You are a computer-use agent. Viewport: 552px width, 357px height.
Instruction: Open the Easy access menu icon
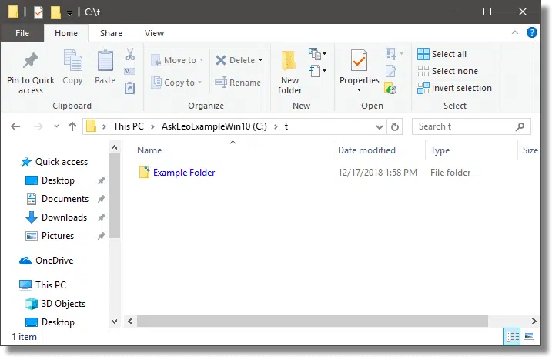tap(317, 71)
